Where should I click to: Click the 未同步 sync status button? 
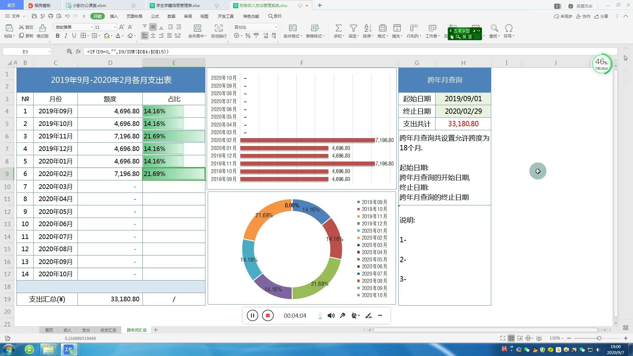(563, 16)
